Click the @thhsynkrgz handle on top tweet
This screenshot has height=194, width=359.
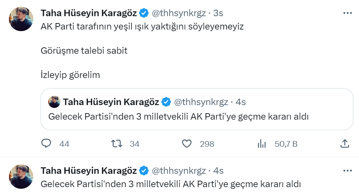(x=178, y=13)
